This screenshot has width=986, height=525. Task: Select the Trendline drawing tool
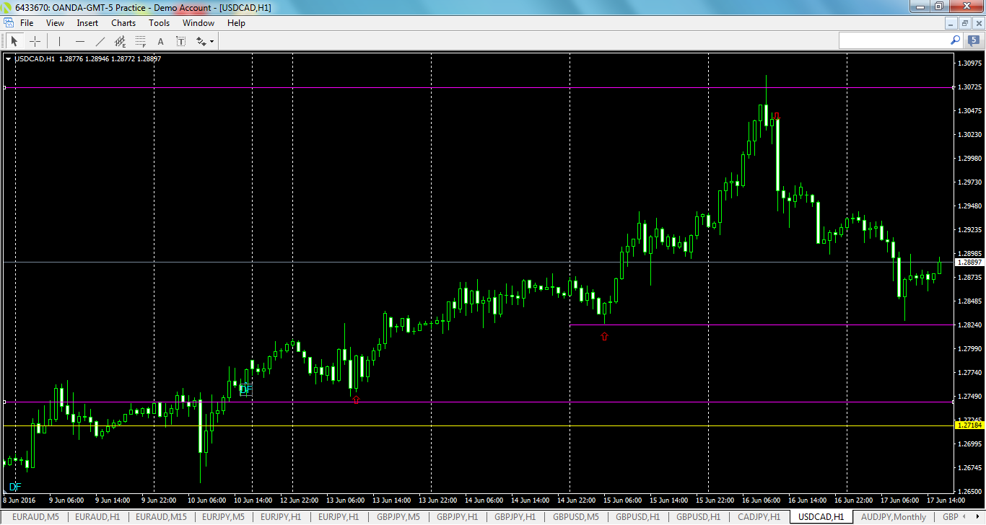pyautogui.click(x=100, y=41)
